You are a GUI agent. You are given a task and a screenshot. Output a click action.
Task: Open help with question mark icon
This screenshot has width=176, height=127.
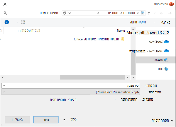[x=7, y=22]
